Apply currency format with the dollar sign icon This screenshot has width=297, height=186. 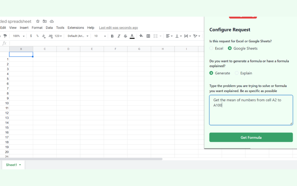(31, 36)
